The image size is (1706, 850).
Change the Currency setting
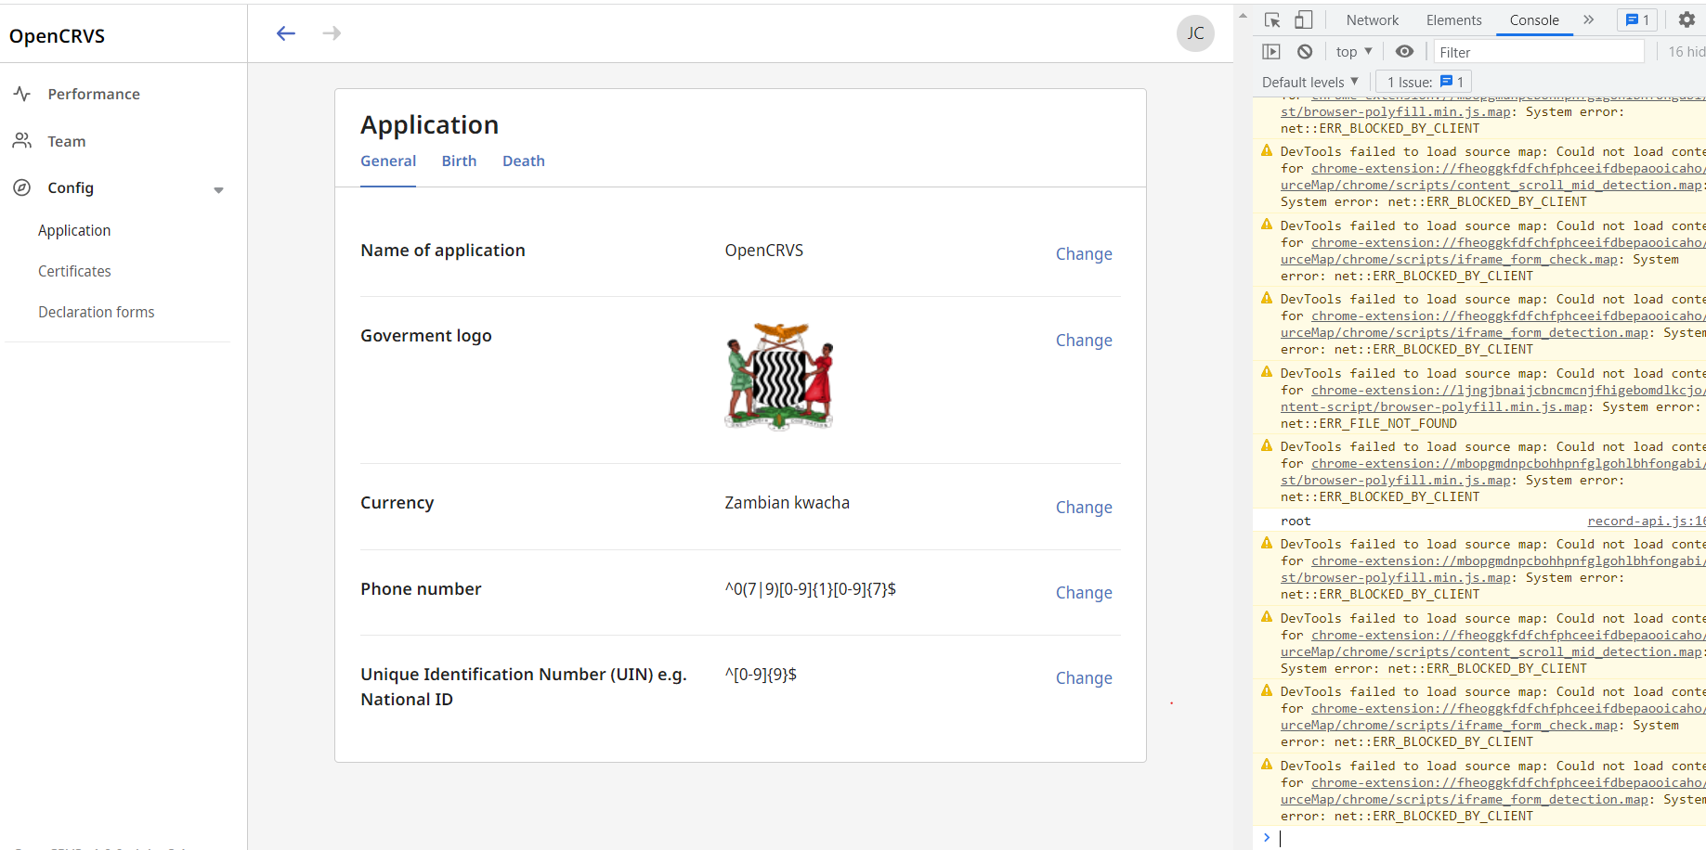click(1083, 507)
